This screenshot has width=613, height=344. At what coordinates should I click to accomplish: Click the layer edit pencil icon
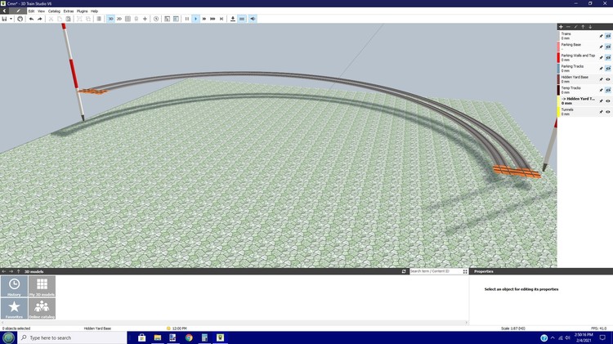pyautogui.click(x=576, y=27)
